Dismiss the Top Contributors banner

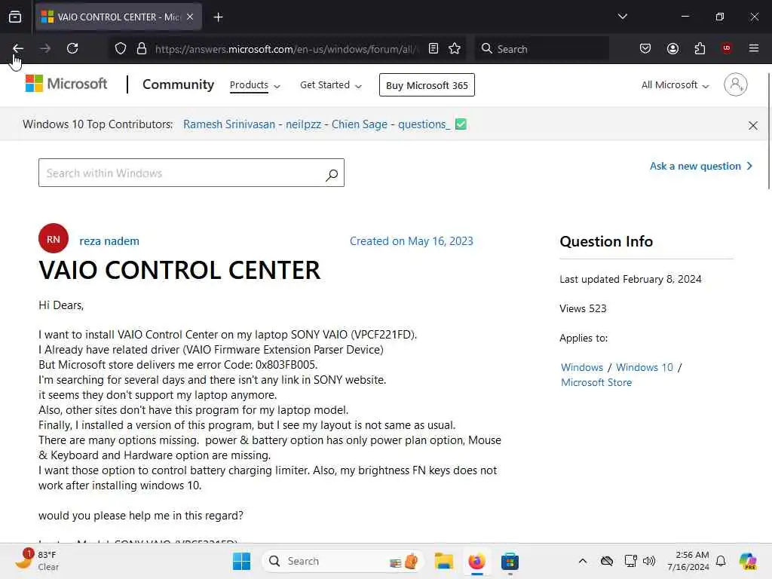[753, 125]
